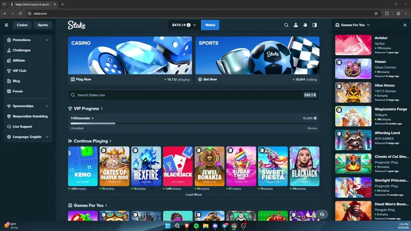Open the Blog sidebar item

[x=16, y=81]
